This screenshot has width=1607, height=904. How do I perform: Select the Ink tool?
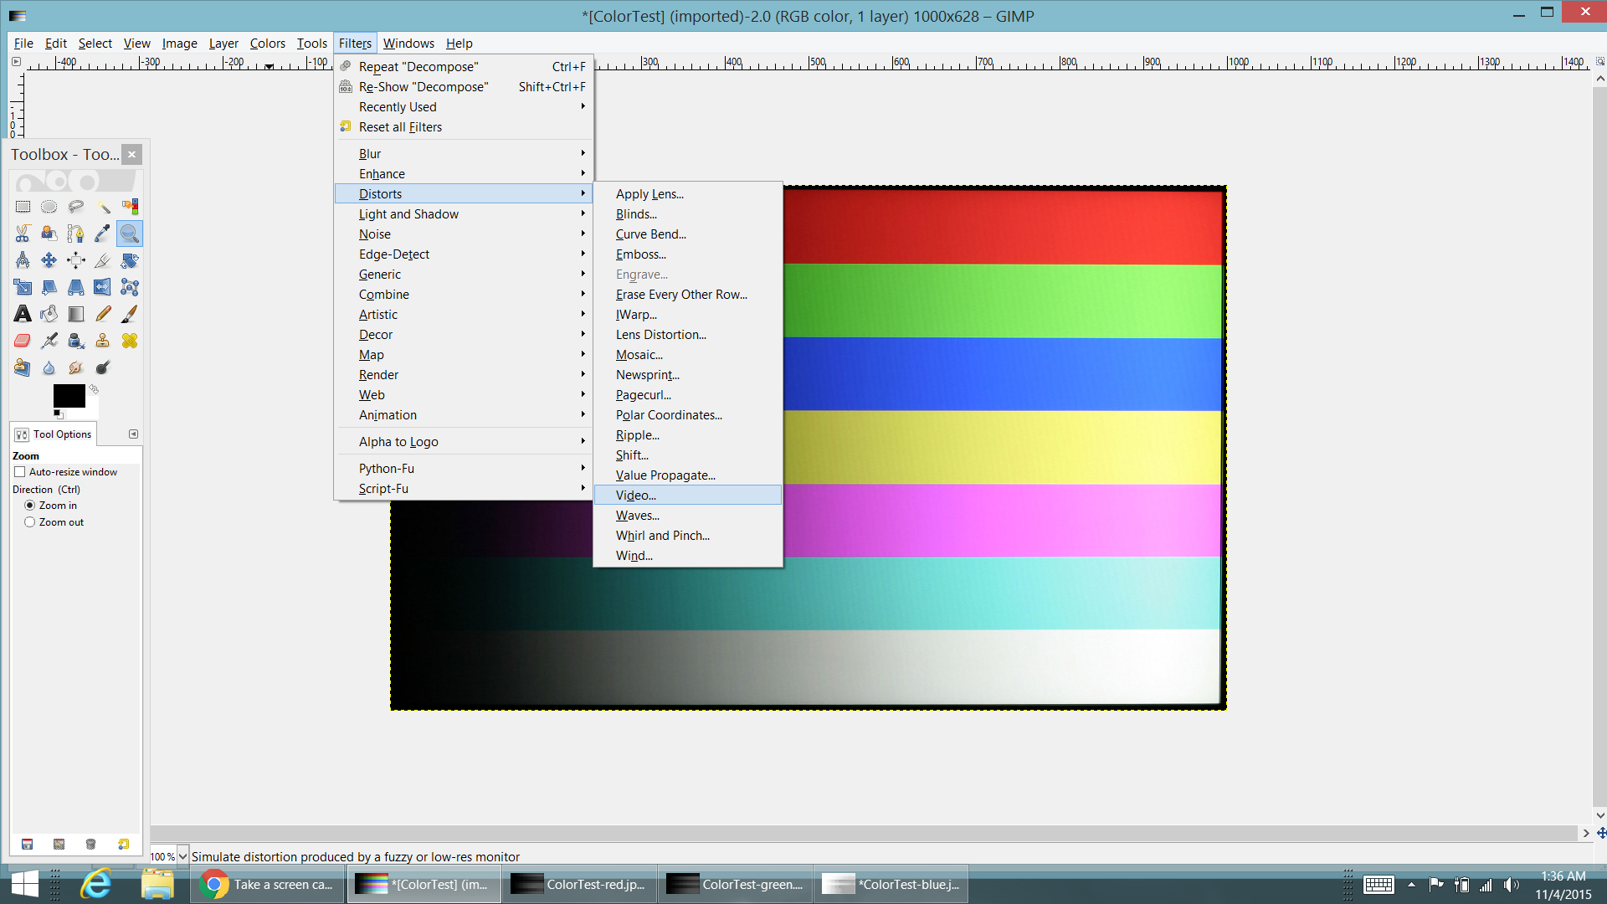pyautogui.click(x=76, y=341)
